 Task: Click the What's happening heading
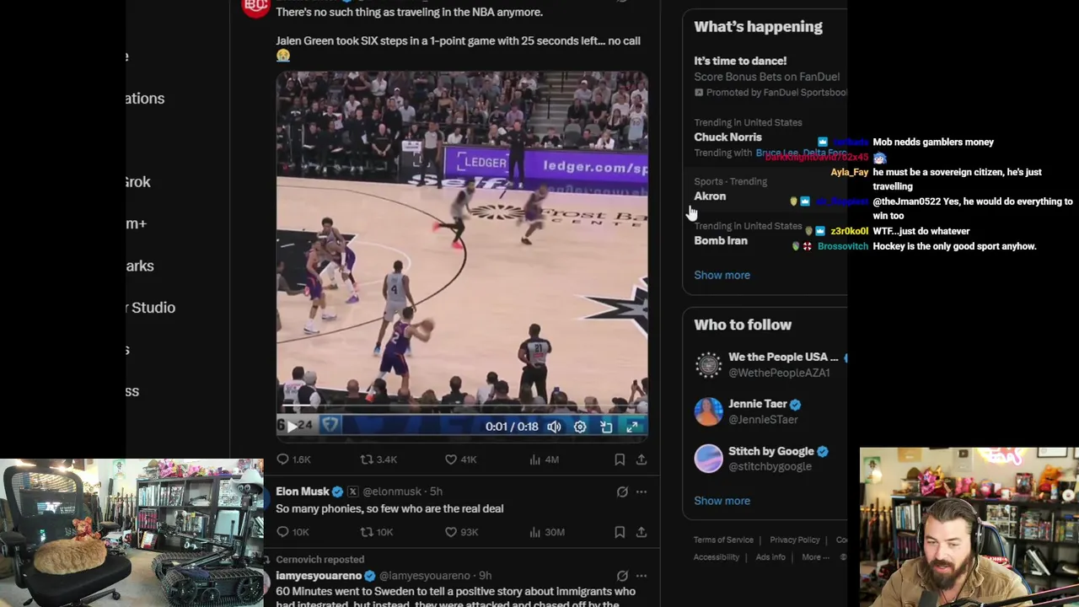[x=758, y=27]
